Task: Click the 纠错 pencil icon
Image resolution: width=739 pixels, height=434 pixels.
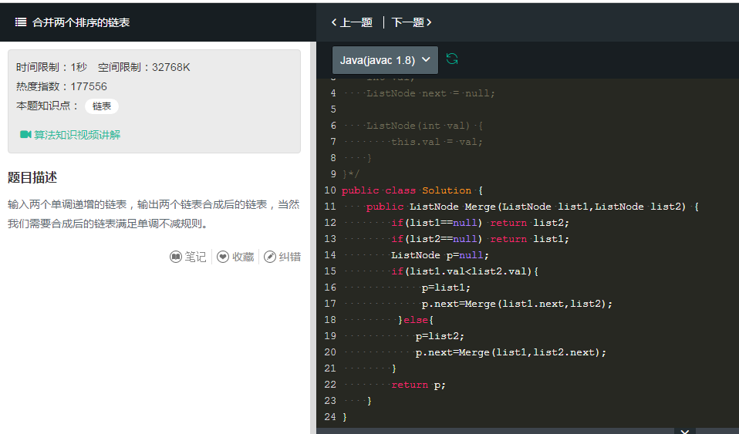Action: 270,257
